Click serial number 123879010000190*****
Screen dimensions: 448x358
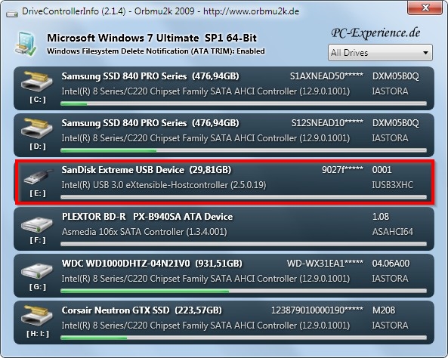[x=317, y=310]
